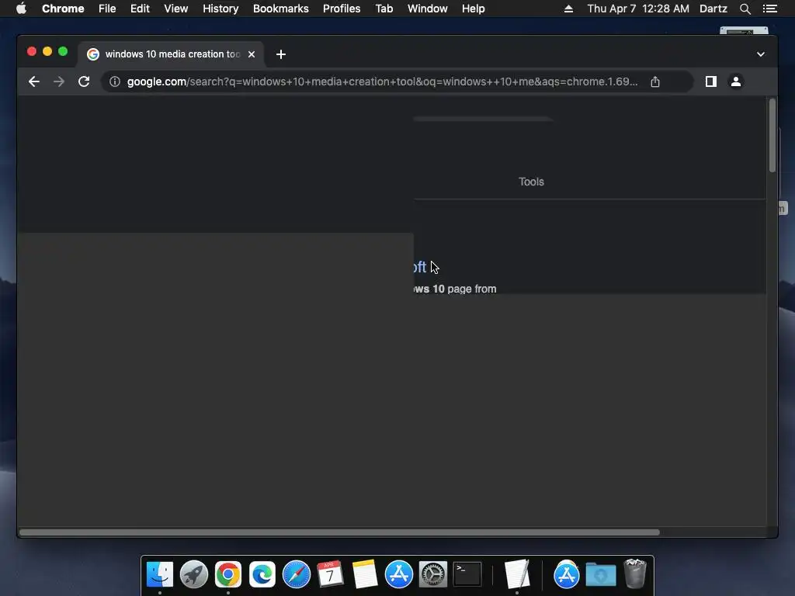The image size is (795, 596).
Task: Open the Bookmarks menu
Action: [281, 9]
